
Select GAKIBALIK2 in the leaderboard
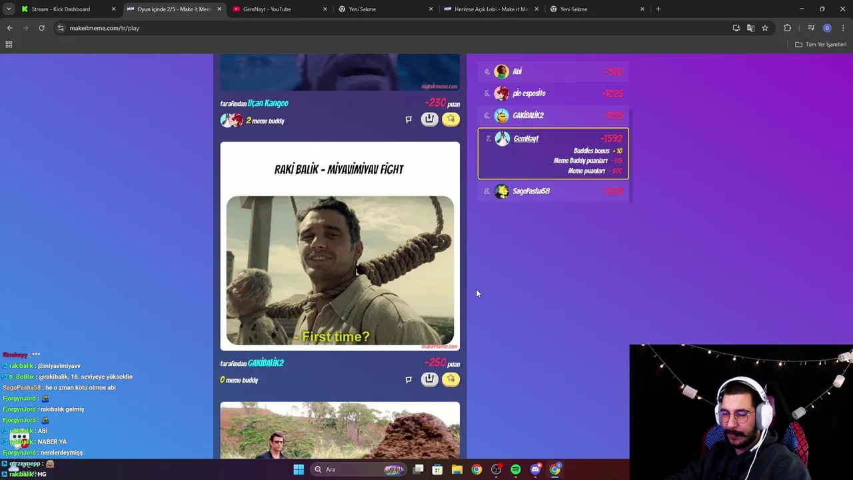(553, 115)
